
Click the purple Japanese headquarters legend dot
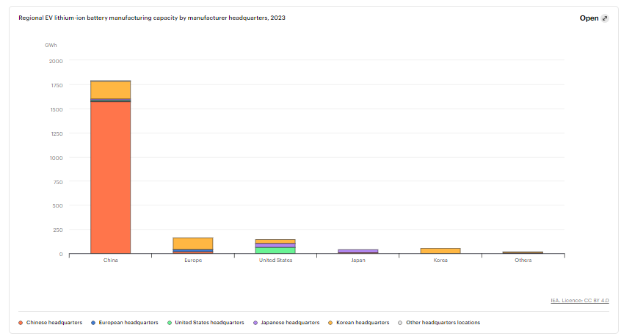click(255, 322)
